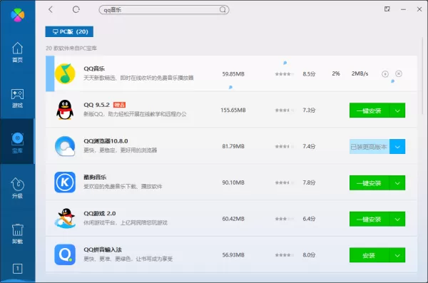Expand install options for QQ 9.5.2
The width and height of the screenshot is (428, 283).
[397, 110]
